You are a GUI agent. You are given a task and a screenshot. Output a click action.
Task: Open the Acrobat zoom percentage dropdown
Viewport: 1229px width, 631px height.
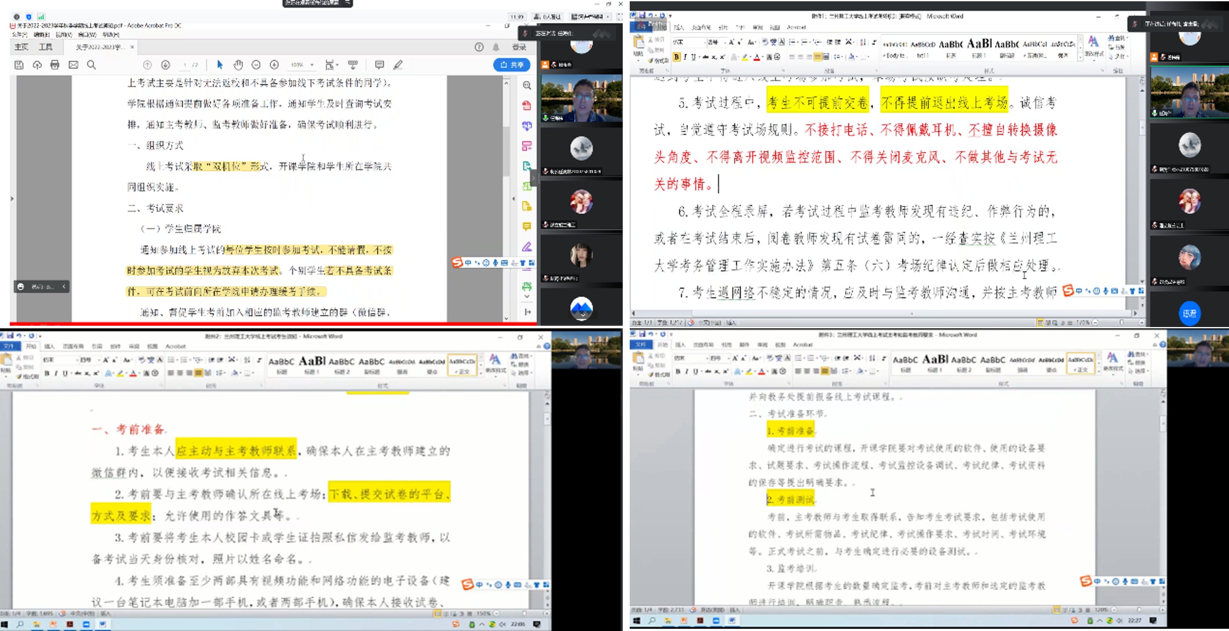(312, 65)
